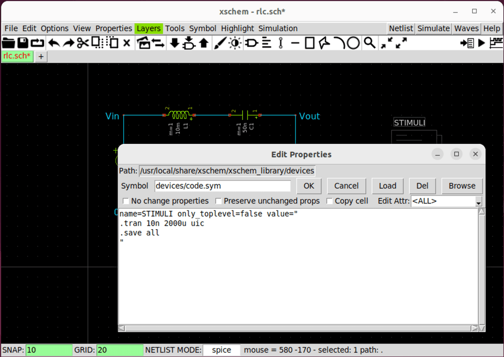Viewport: 504px width, 357px height.
Task: Switch to the rlc.sch tab
Action: point(17,56)
